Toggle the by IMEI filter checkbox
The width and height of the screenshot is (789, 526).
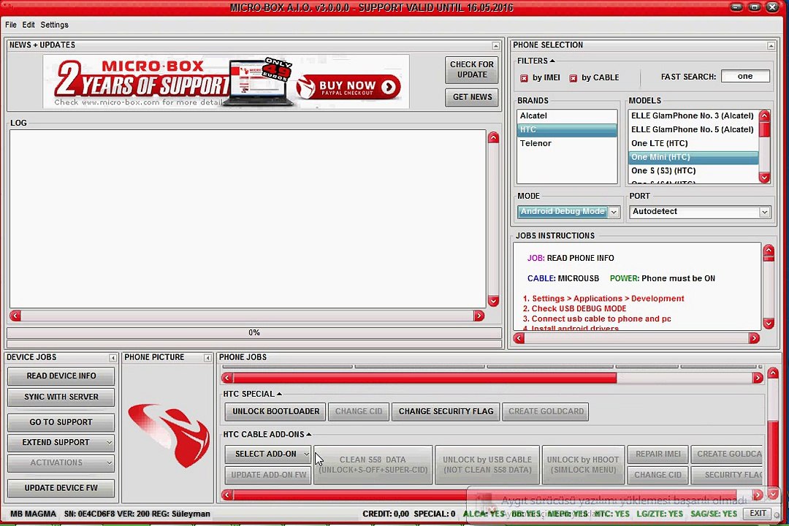point(524,78)
